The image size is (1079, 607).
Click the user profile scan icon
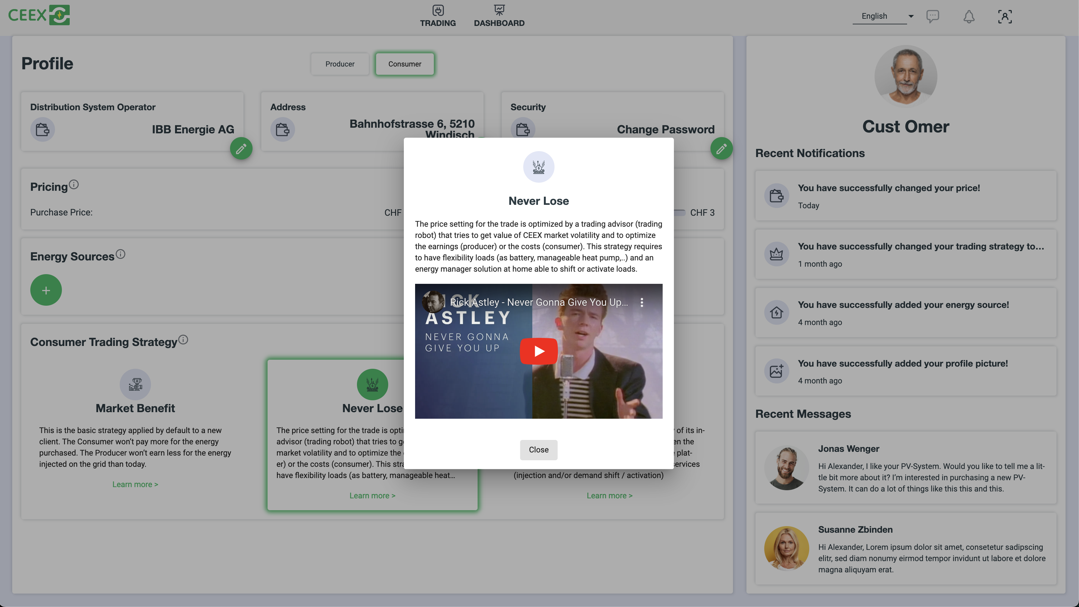point(1004,16)
